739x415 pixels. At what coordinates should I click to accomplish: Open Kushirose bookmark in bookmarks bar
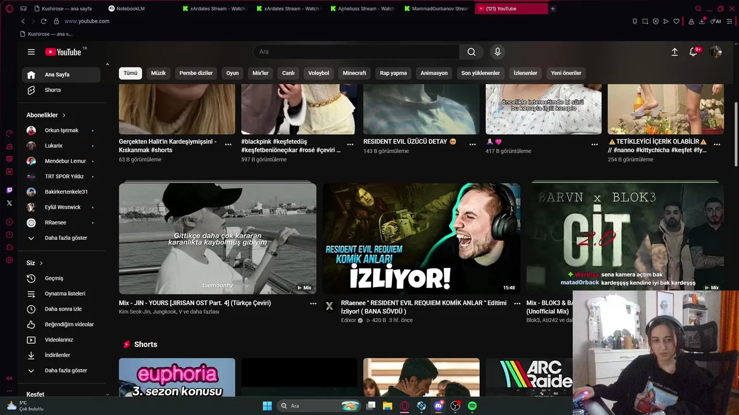47,34
